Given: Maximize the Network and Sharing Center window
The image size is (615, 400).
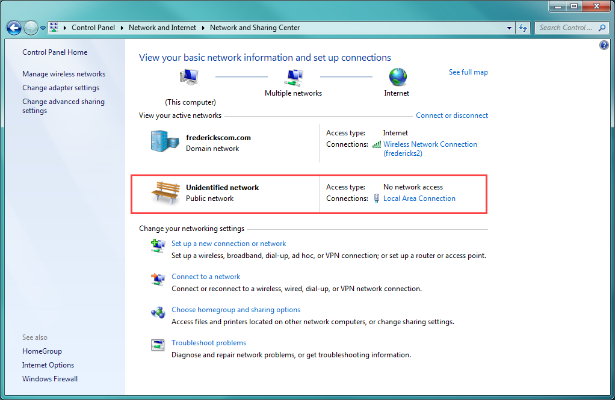Looking at the screenshot, I should tap(574, 6).
